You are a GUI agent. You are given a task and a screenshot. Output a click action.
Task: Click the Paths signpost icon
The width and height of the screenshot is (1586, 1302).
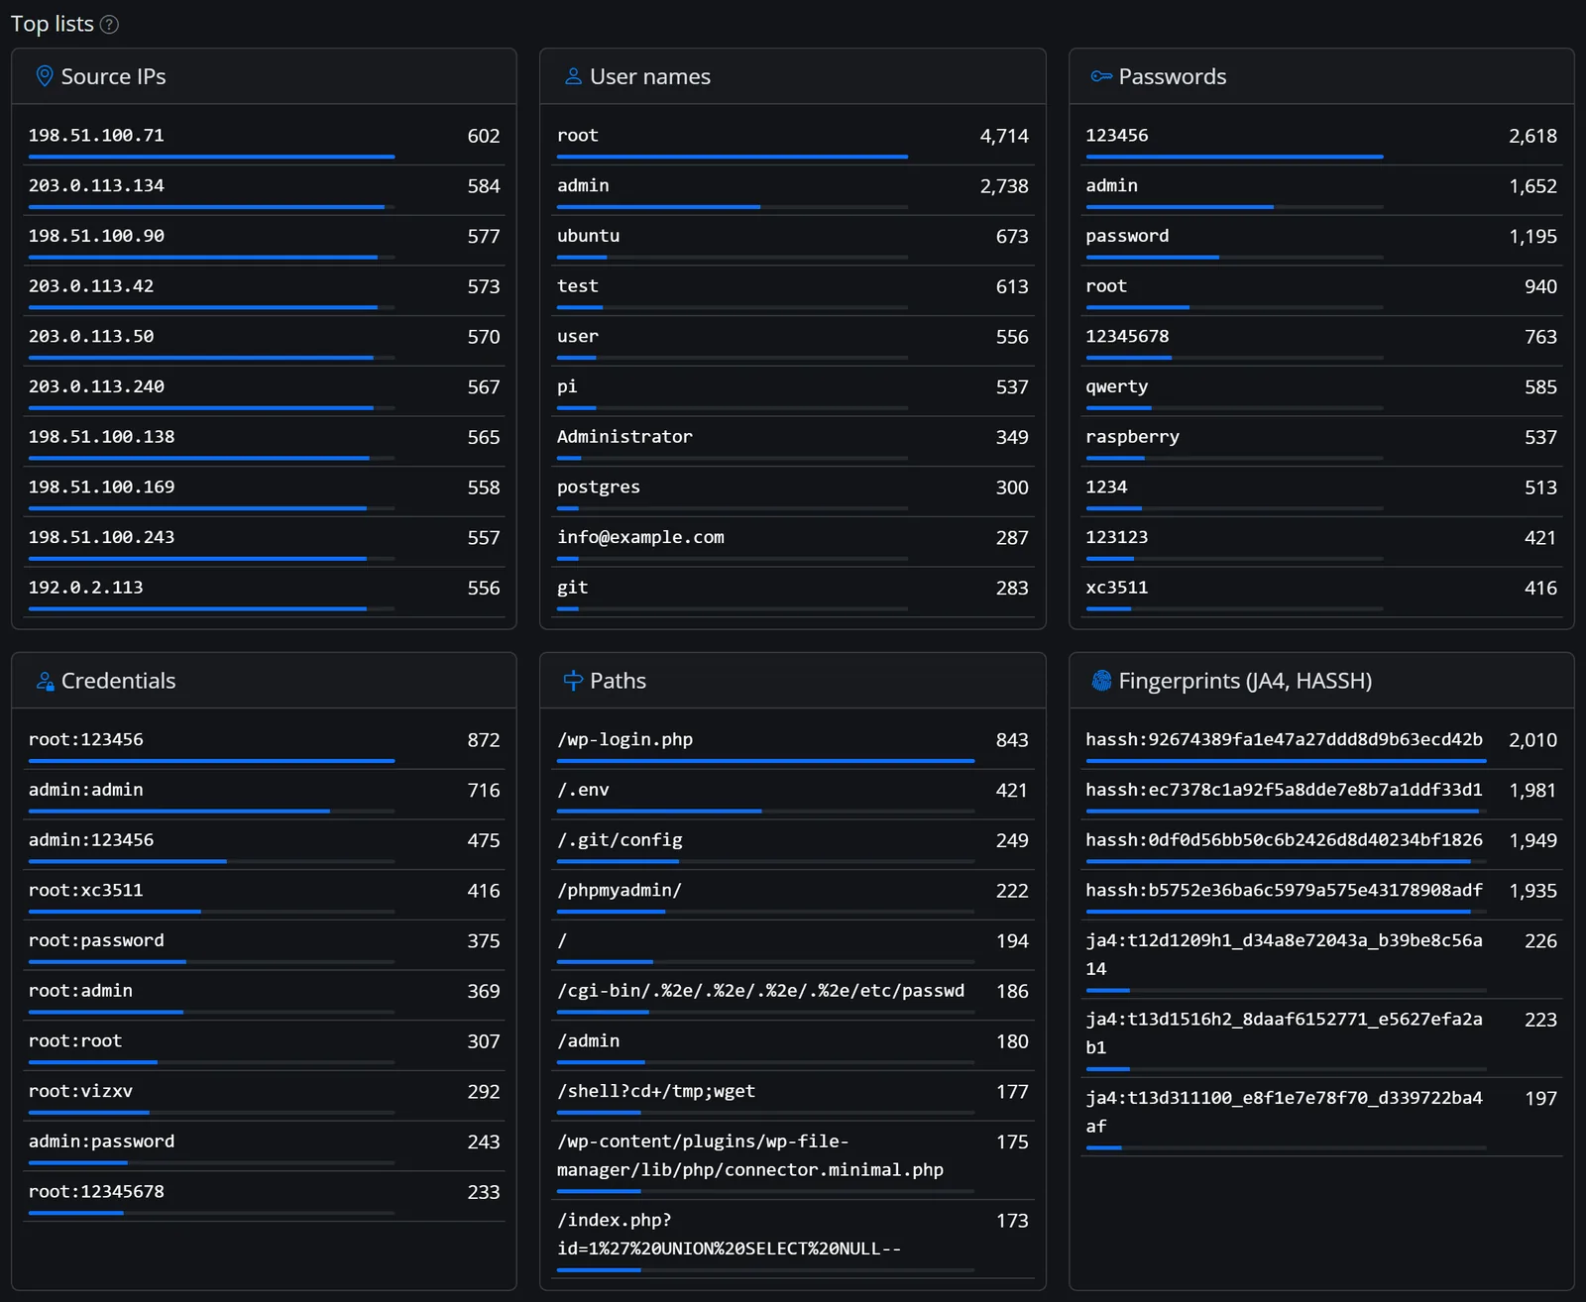(573, 681)
